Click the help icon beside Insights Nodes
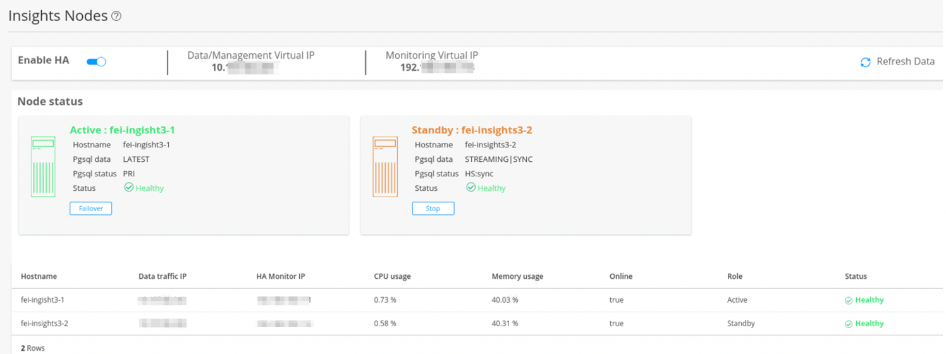Image resolution: width=946 pixels, height=354 pixels. click(x=116, y=16)
